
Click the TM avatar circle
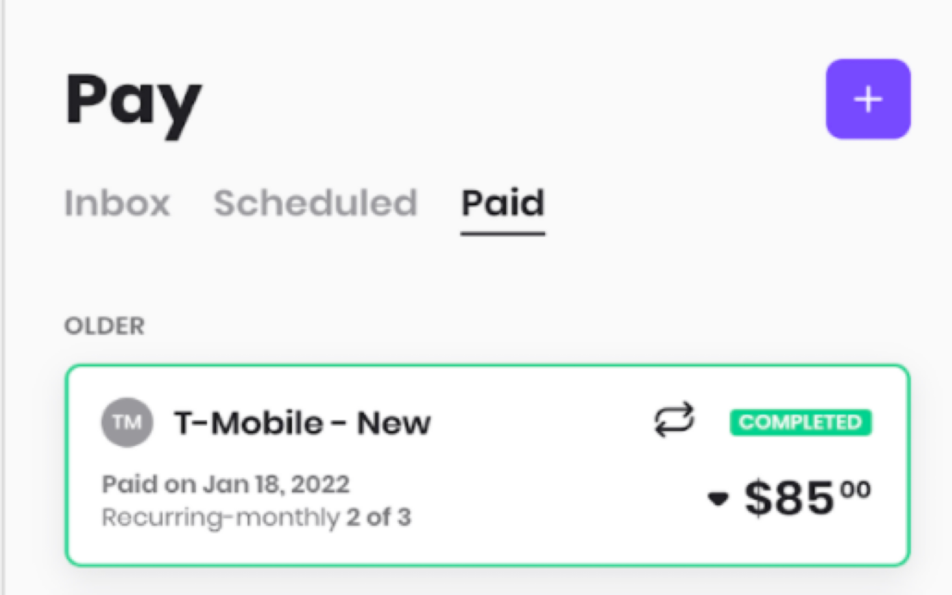tap(127, 422)
